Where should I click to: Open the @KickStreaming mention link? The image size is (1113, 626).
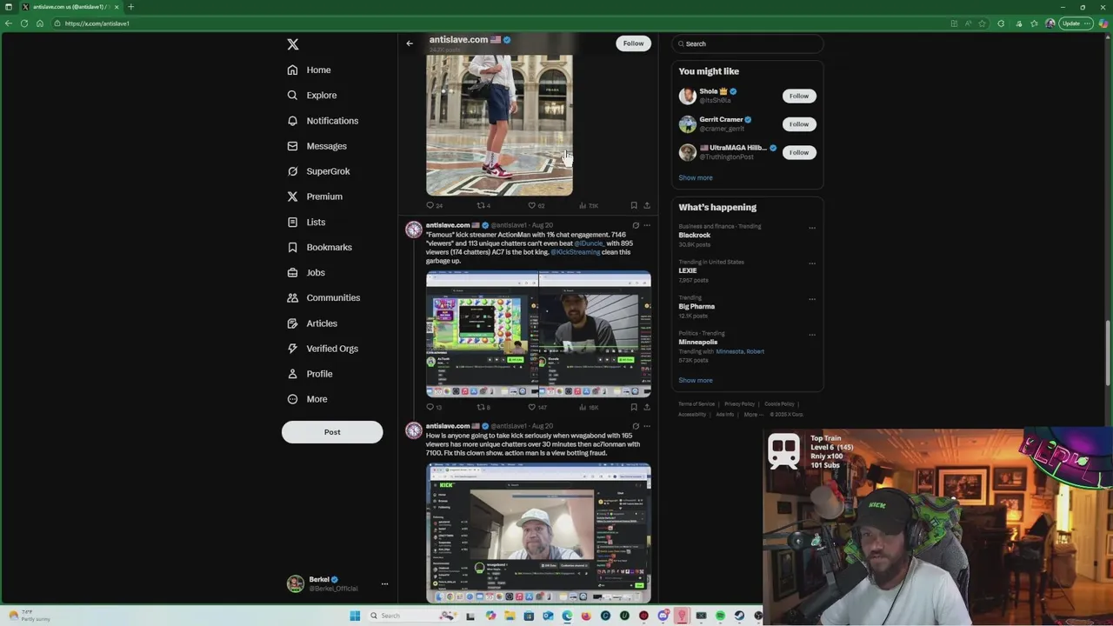pos(576,252)
